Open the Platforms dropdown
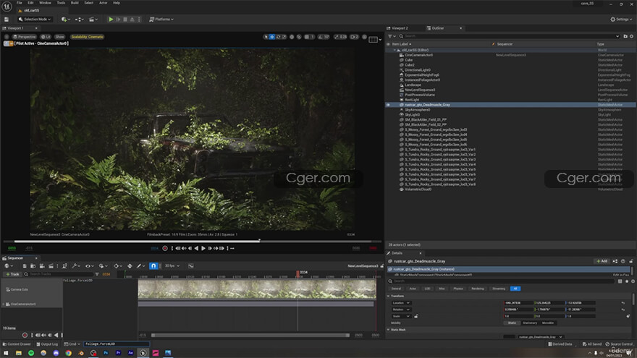Screen dimensions: 637x358 (x=161, y=19)
